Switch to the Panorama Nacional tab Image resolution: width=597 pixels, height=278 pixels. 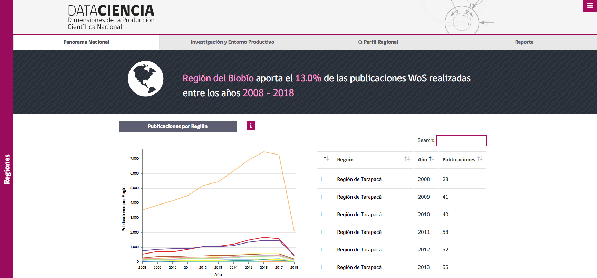click(86, 42)
